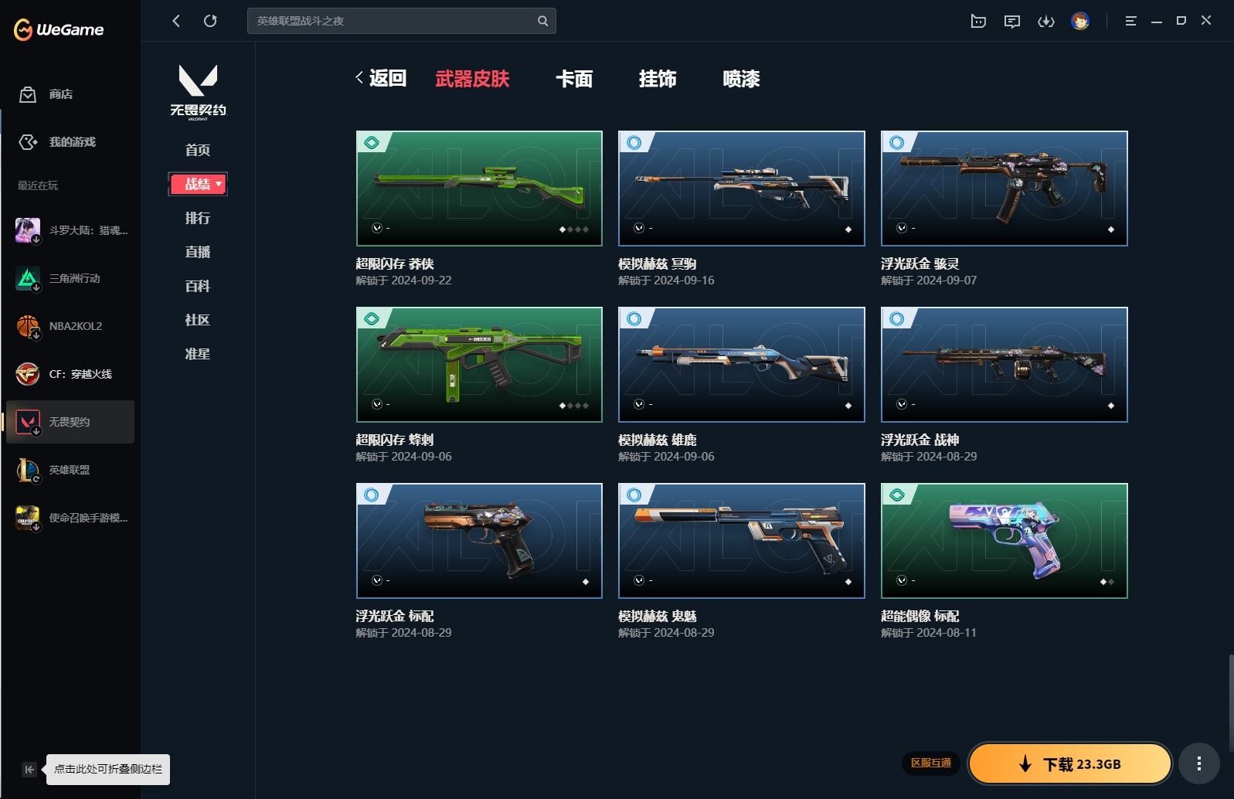Viewport: 1234px width, 799px height.
Task: Click the 最近在玩 section label
Action: [x=38, y=185]
